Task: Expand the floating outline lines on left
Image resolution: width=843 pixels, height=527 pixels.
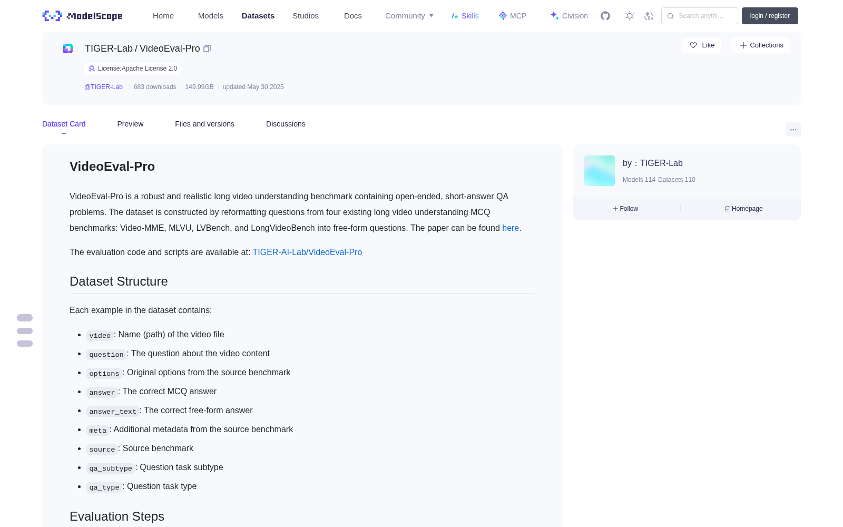Action: 25,330
